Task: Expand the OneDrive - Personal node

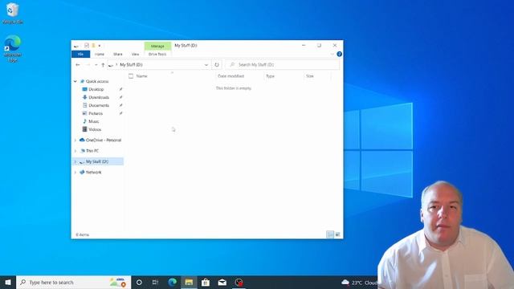Action: (x=75, y=140)
